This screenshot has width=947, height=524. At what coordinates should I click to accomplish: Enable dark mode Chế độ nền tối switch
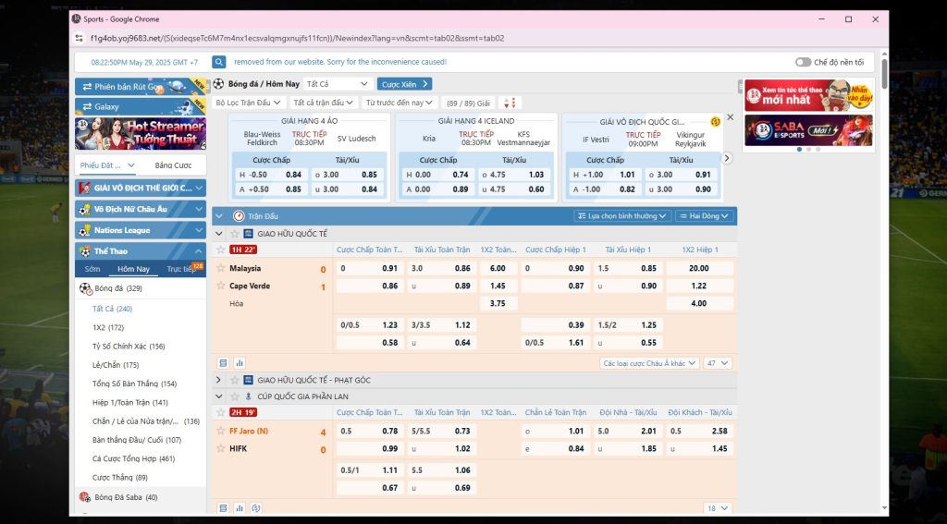(803, 62)
